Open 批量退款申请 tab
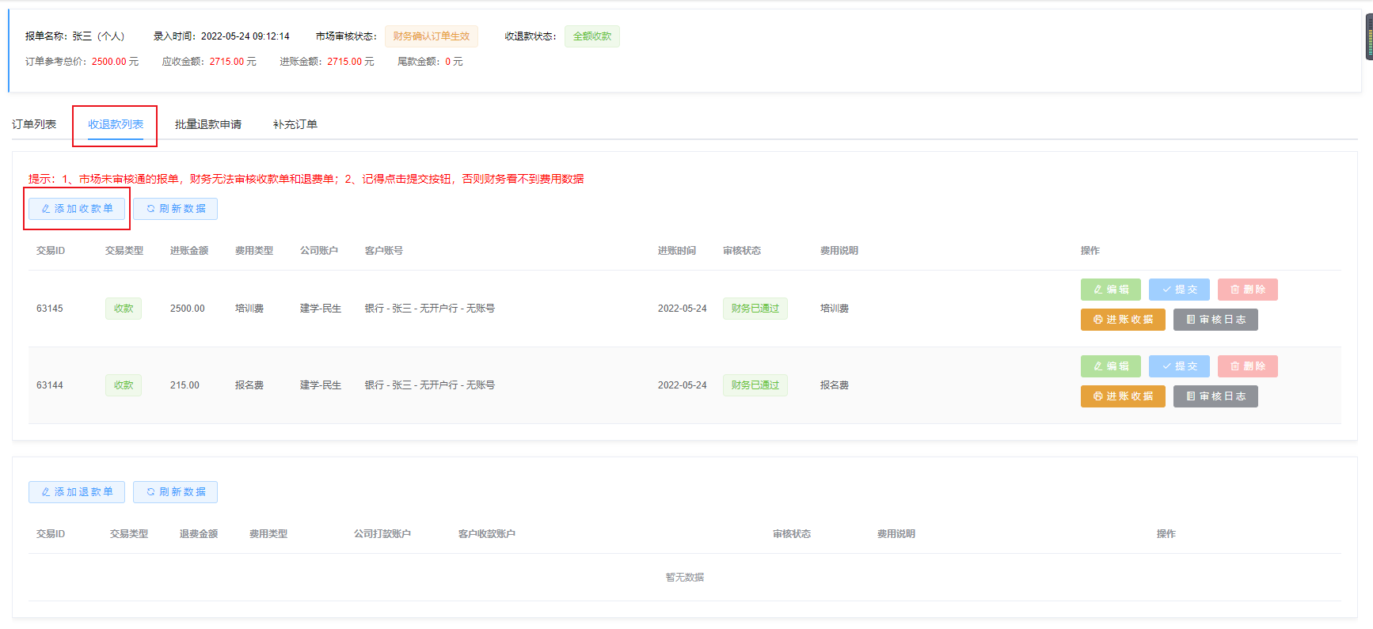The height and width of the screenshot is (629, 1373). coord(207,124)
